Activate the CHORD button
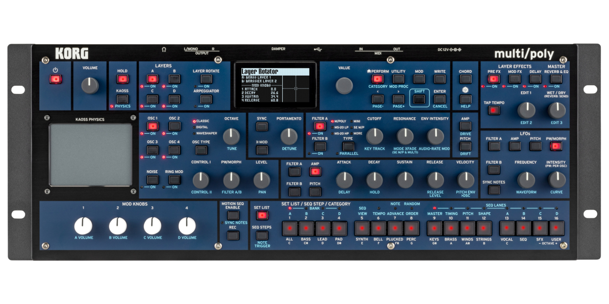The height and width of the screenshot is (304, 609). 466,79
